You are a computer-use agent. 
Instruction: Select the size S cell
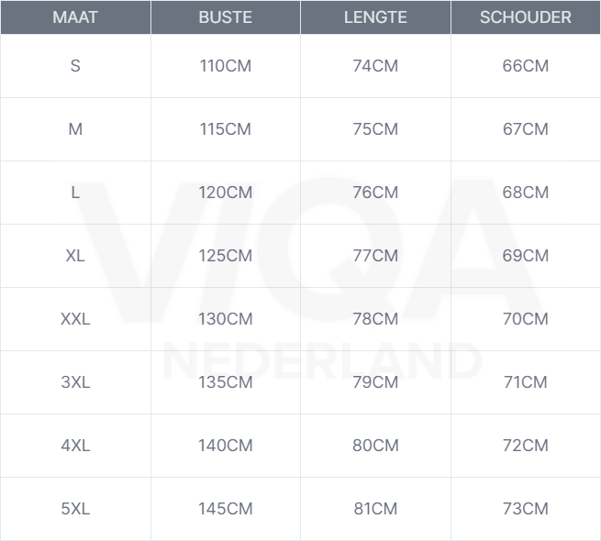tap(75, 66)
